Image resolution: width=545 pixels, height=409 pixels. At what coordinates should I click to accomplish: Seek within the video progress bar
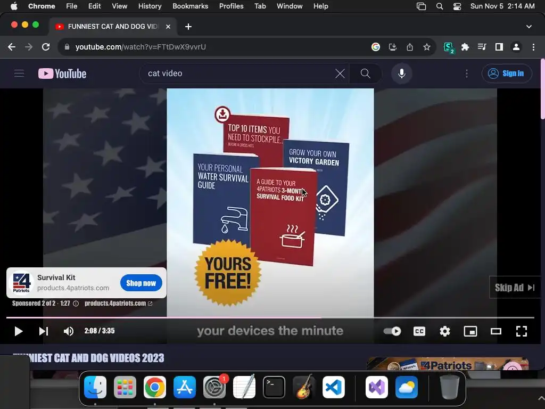point(270,317)
